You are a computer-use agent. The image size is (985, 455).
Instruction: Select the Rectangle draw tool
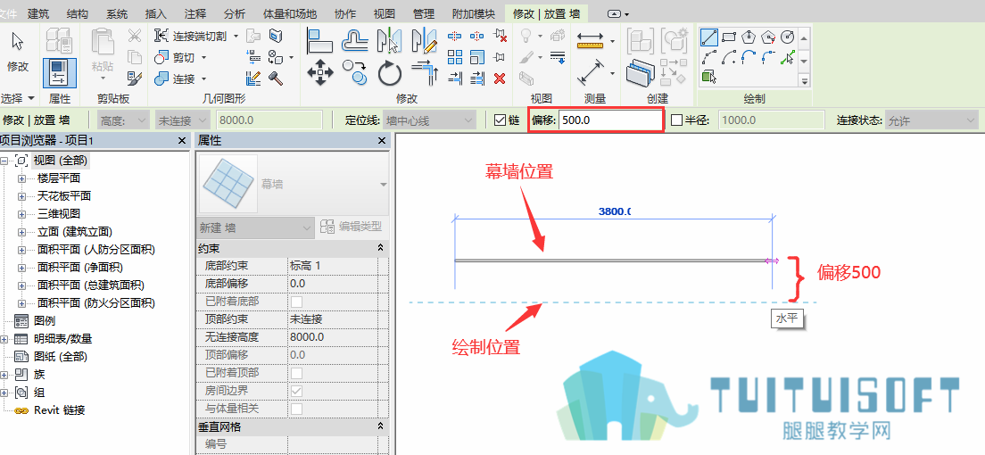(729, 37)
